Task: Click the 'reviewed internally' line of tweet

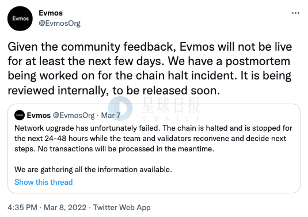Action: [x=114, y=91]
